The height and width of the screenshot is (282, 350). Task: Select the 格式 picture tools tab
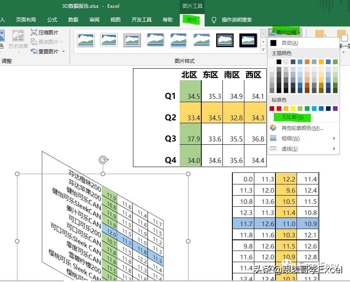(191, 20)
